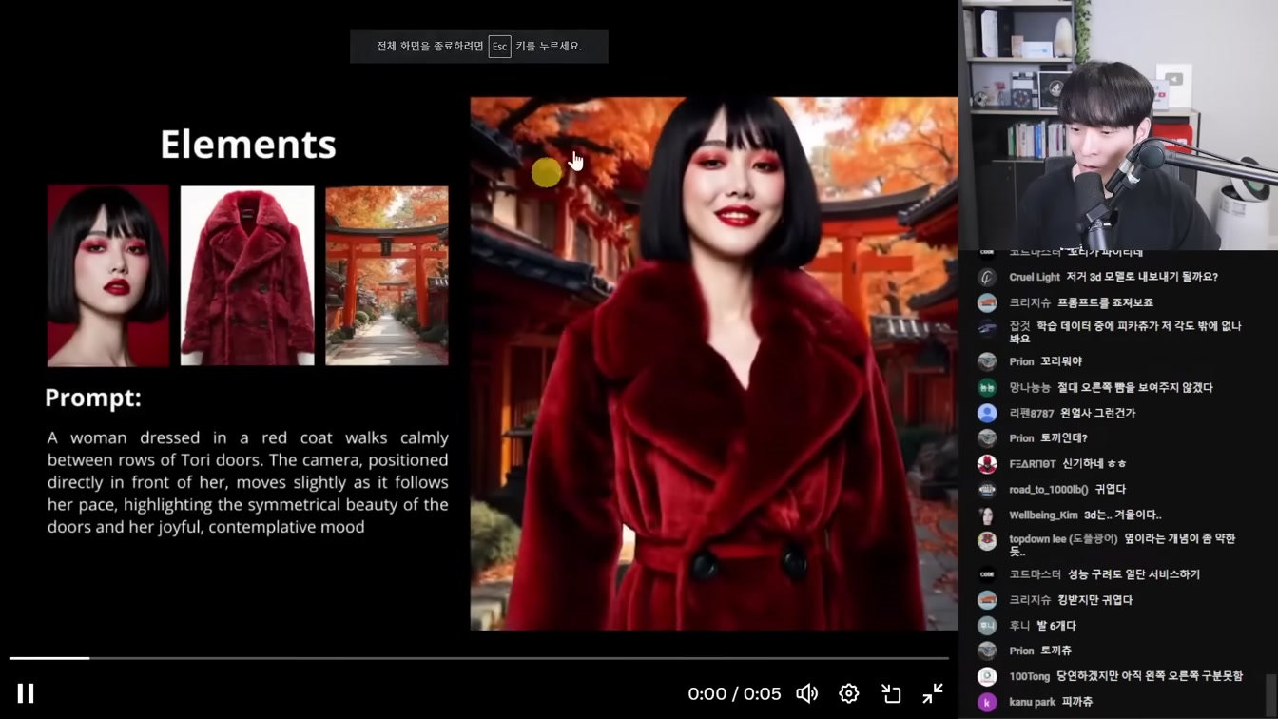Click the Elements heading on the slide
This screenshot has width=1278, height=719.
[x=247, y=145]
